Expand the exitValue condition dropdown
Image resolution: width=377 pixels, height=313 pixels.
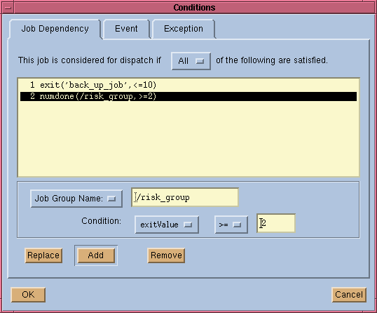click(x=167, y=225)
